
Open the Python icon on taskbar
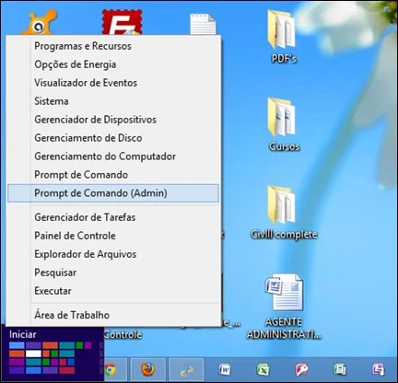pyautogui.click(x=186, y=370)
